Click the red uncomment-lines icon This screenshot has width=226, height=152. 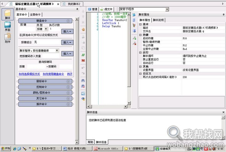tap(83, 60)
